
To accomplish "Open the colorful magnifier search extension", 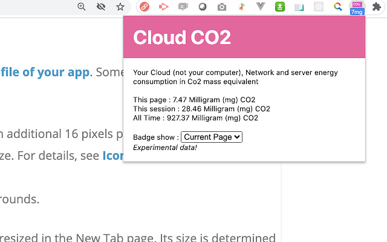I will [x=338, y=7].
